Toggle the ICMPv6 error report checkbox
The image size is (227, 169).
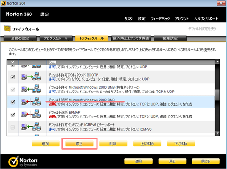[13, 127]
